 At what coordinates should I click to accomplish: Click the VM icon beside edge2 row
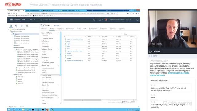point(66,44)
